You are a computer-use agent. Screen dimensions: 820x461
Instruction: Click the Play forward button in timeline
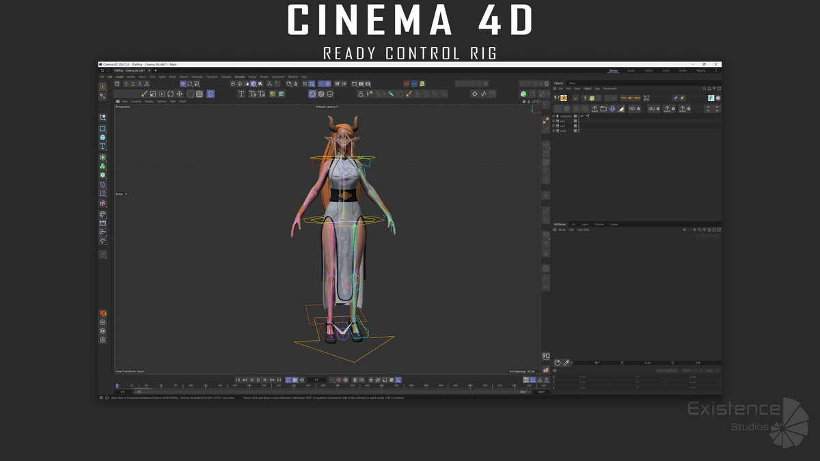pos(258,380)
